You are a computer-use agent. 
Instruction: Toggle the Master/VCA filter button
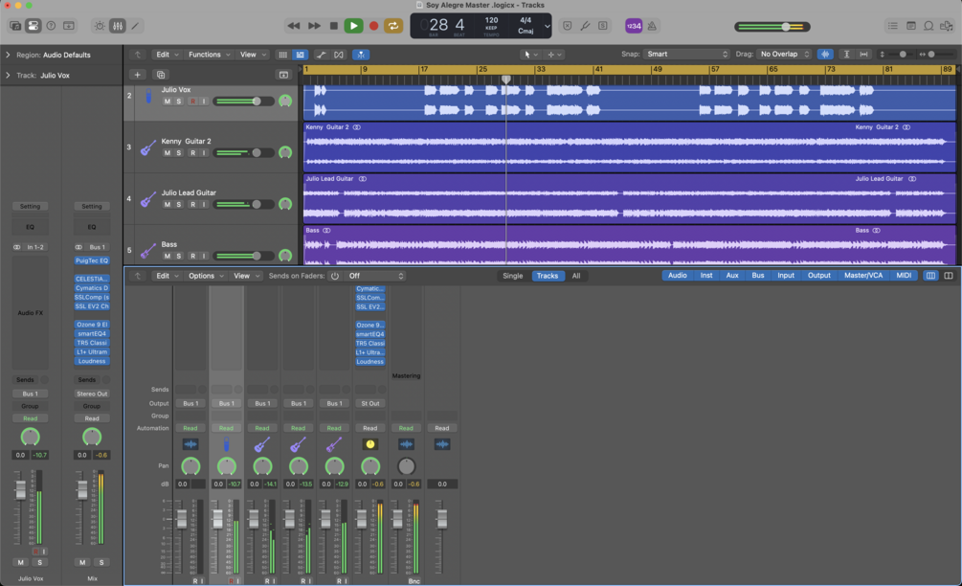pyautogui.click(x=863, y=276)
